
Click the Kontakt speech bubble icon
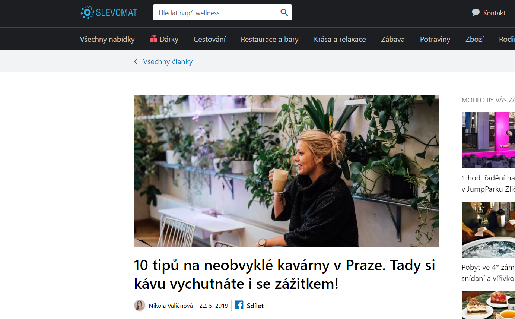coord(476,12)
